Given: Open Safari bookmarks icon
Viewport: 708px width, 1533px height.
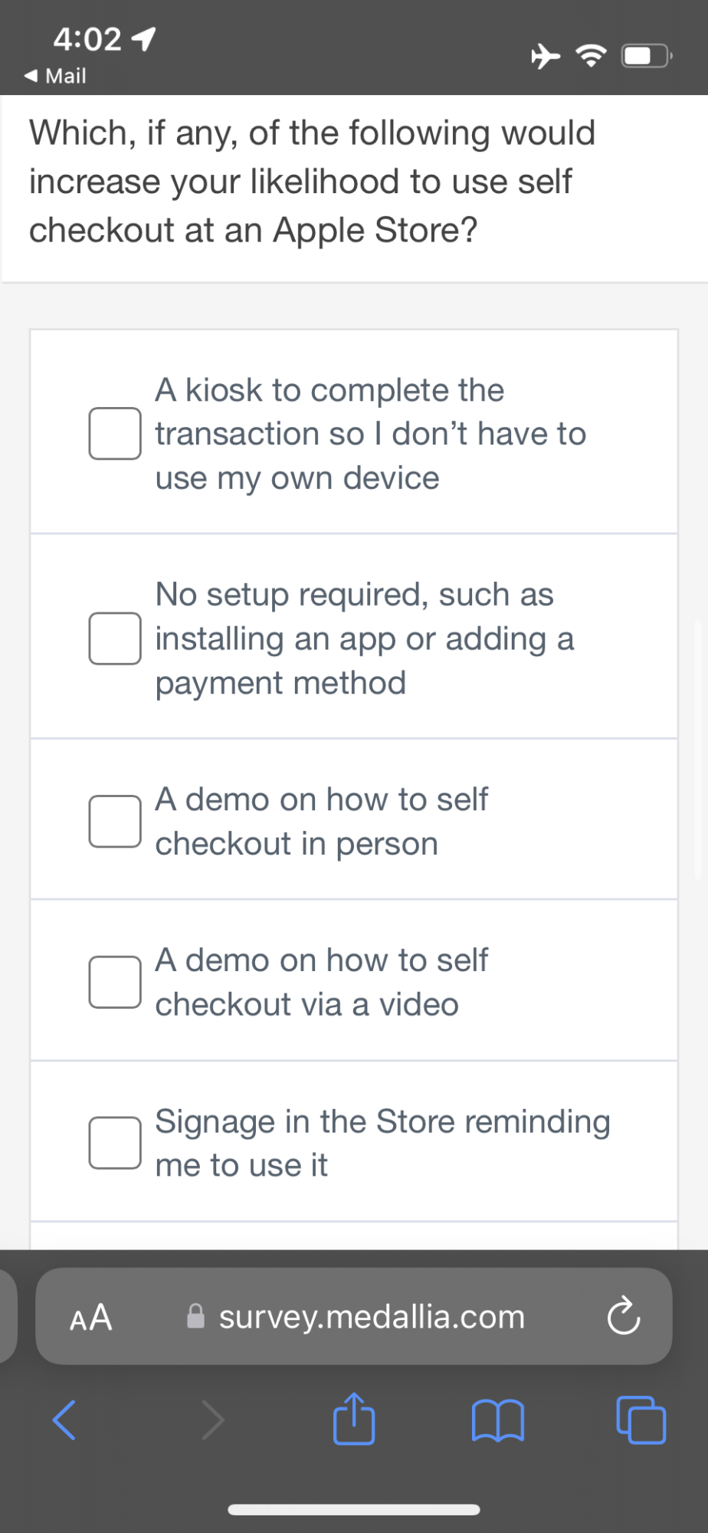Looking at the screenshot, I should (498, 1420).
